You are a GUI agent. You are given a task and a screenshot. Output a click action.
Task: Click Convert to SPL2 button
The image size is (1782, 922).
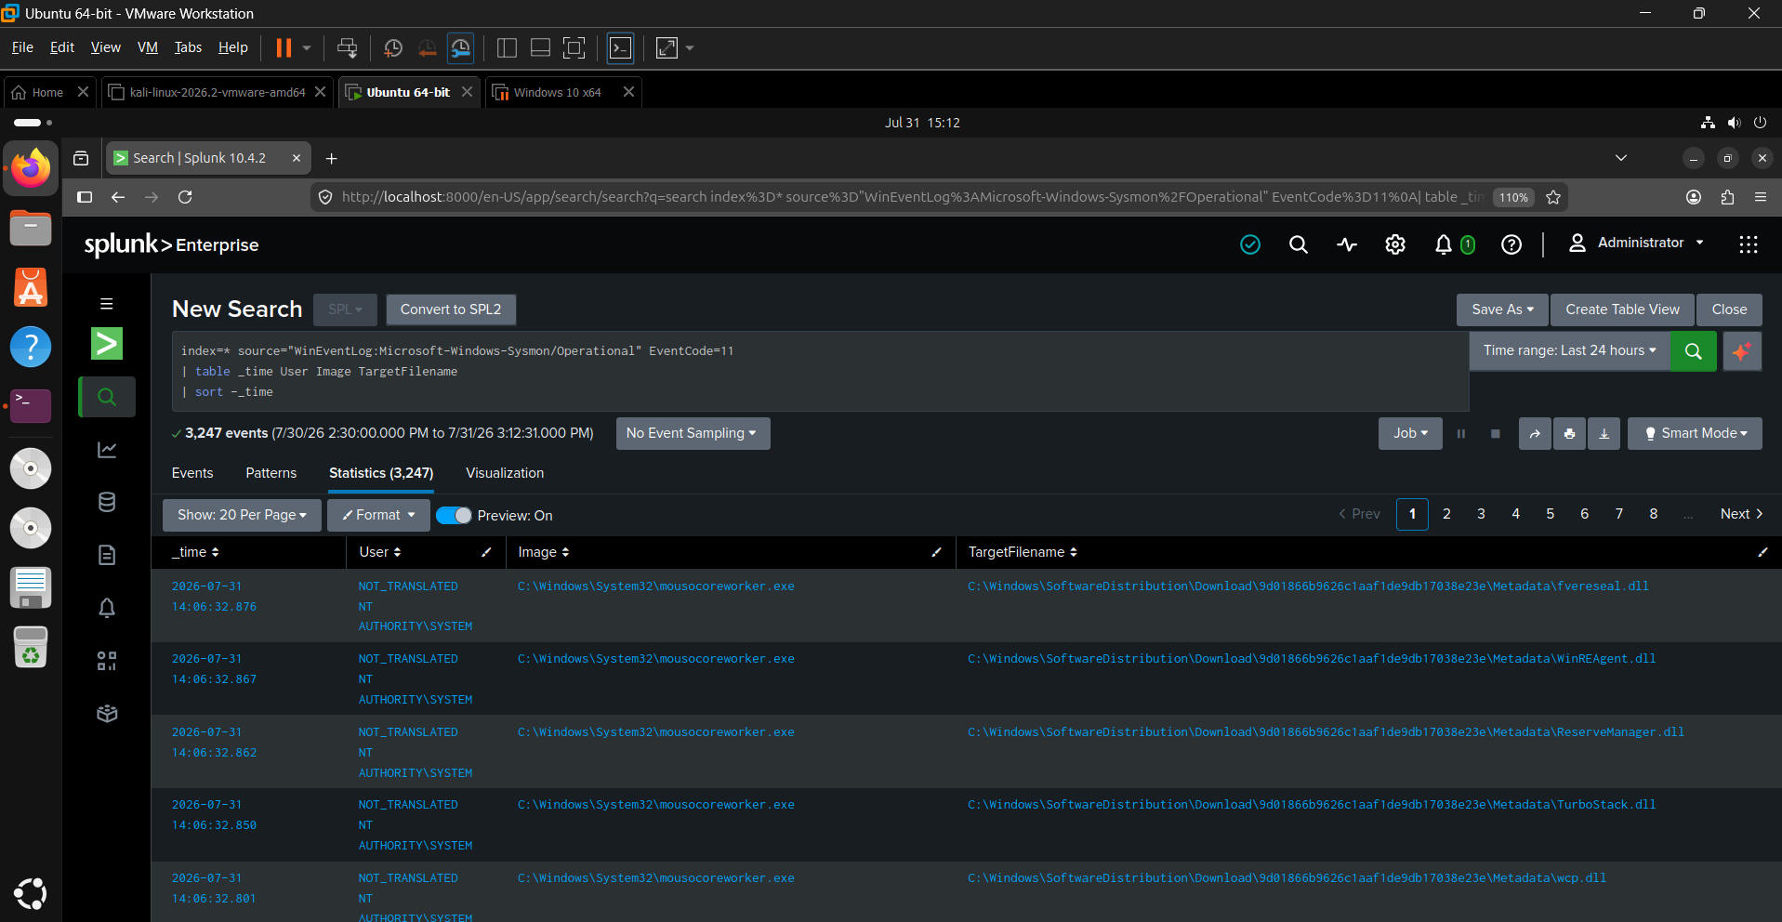(x=451, y=310)
